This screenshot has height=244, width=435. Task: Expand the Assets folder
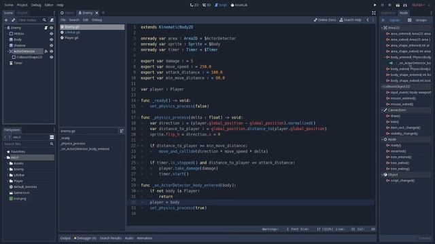(x=7, y=163)
